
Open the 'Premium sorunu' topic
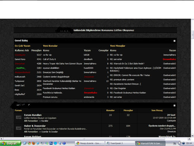pos(50,97)
